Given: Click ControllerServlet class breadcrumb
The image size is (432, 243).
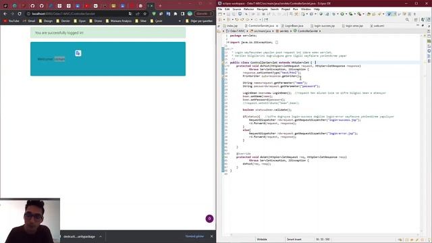Looking at the screenshot, I should 306,31.
